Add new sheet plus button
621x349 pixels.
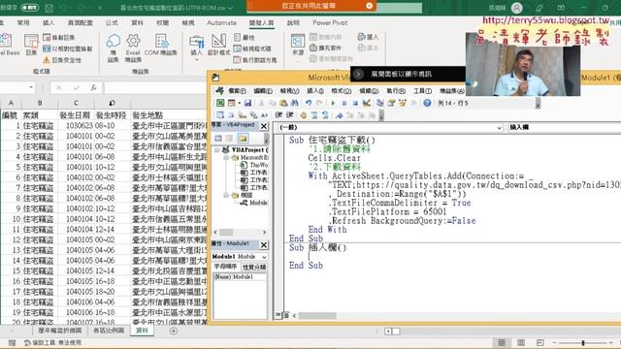click(x=174, y=331)
